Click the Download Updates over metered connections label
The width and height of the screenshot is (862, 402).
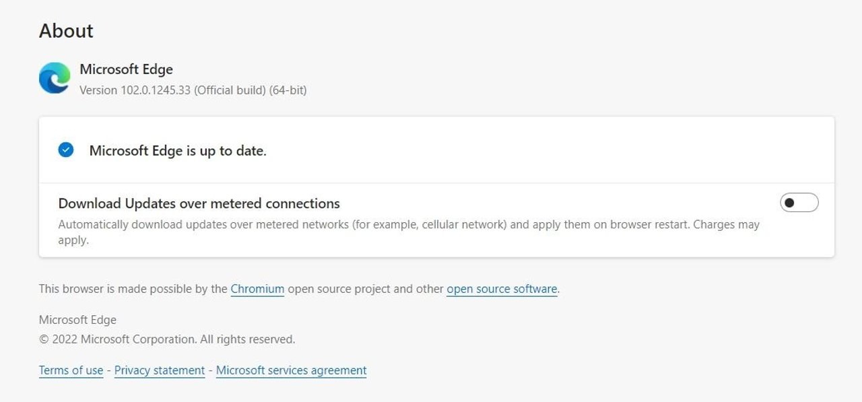click(x=199, y=203)
